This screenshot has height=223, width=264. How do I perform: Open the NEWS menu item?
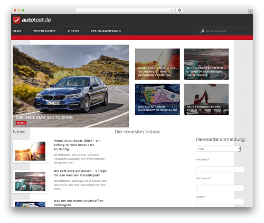click(x=17, y=31)
